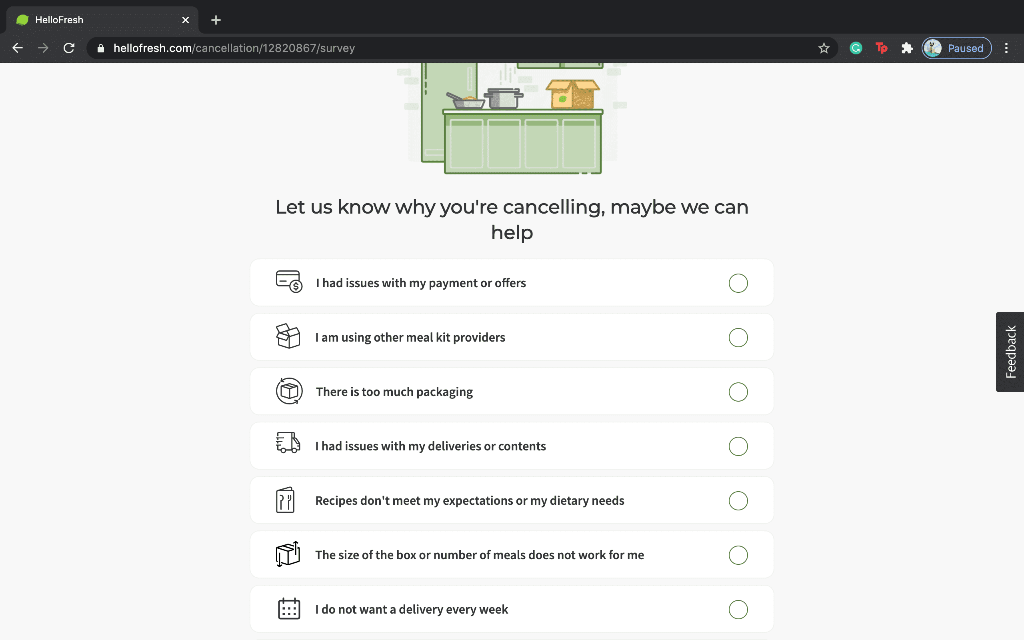Select the radio button for too much packaging

point(738,392)
